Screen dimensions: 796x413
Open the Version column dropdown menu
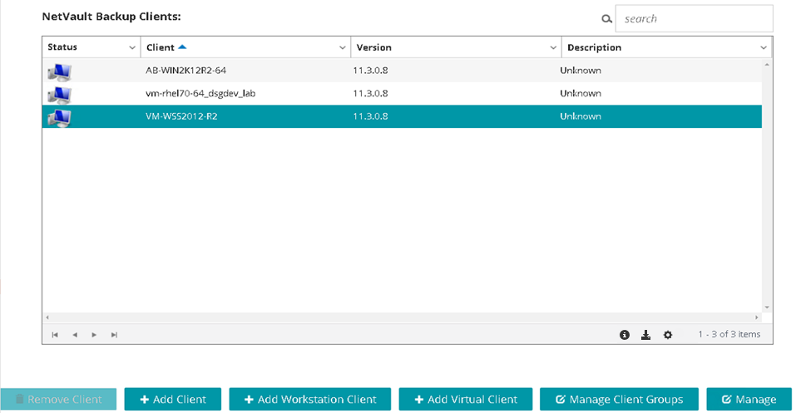pos(553,47)
